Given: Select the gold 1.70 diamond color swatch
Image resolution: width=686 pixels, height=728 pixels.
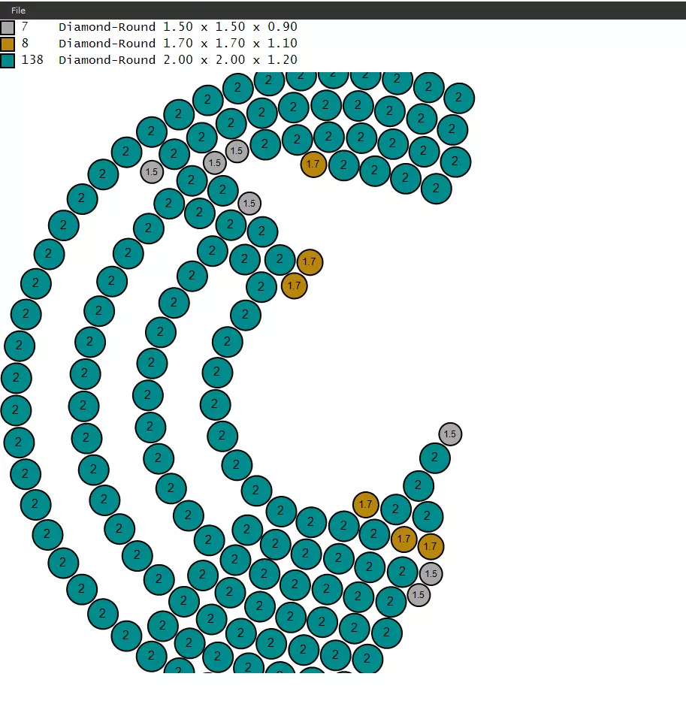Looking at the screenshot, I should tap(8, 44).
